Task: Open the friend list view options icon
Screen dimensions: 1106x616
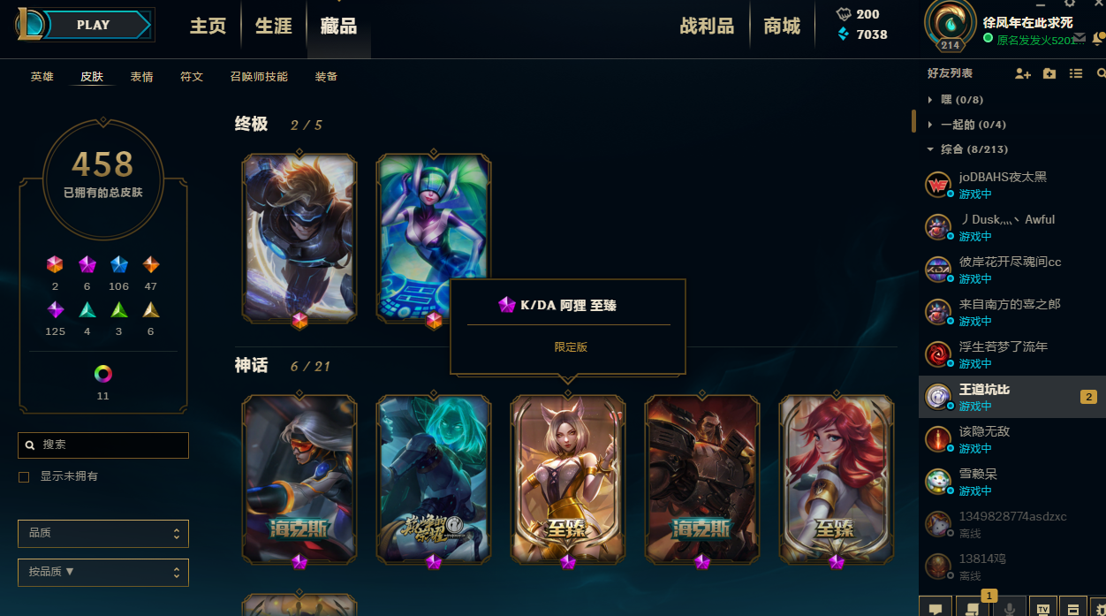Action: (1076, 73)
